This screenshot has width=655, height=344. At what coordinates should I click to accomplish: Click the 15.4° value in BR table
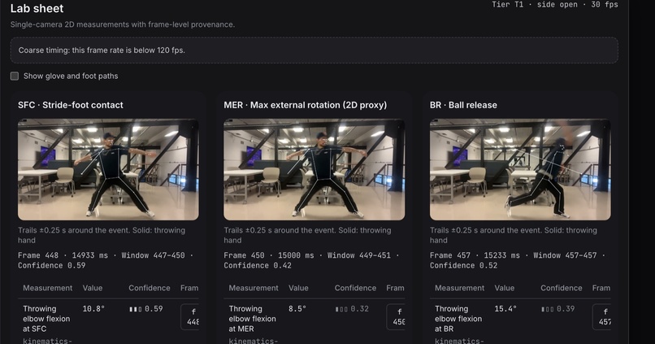click(505, 309)
